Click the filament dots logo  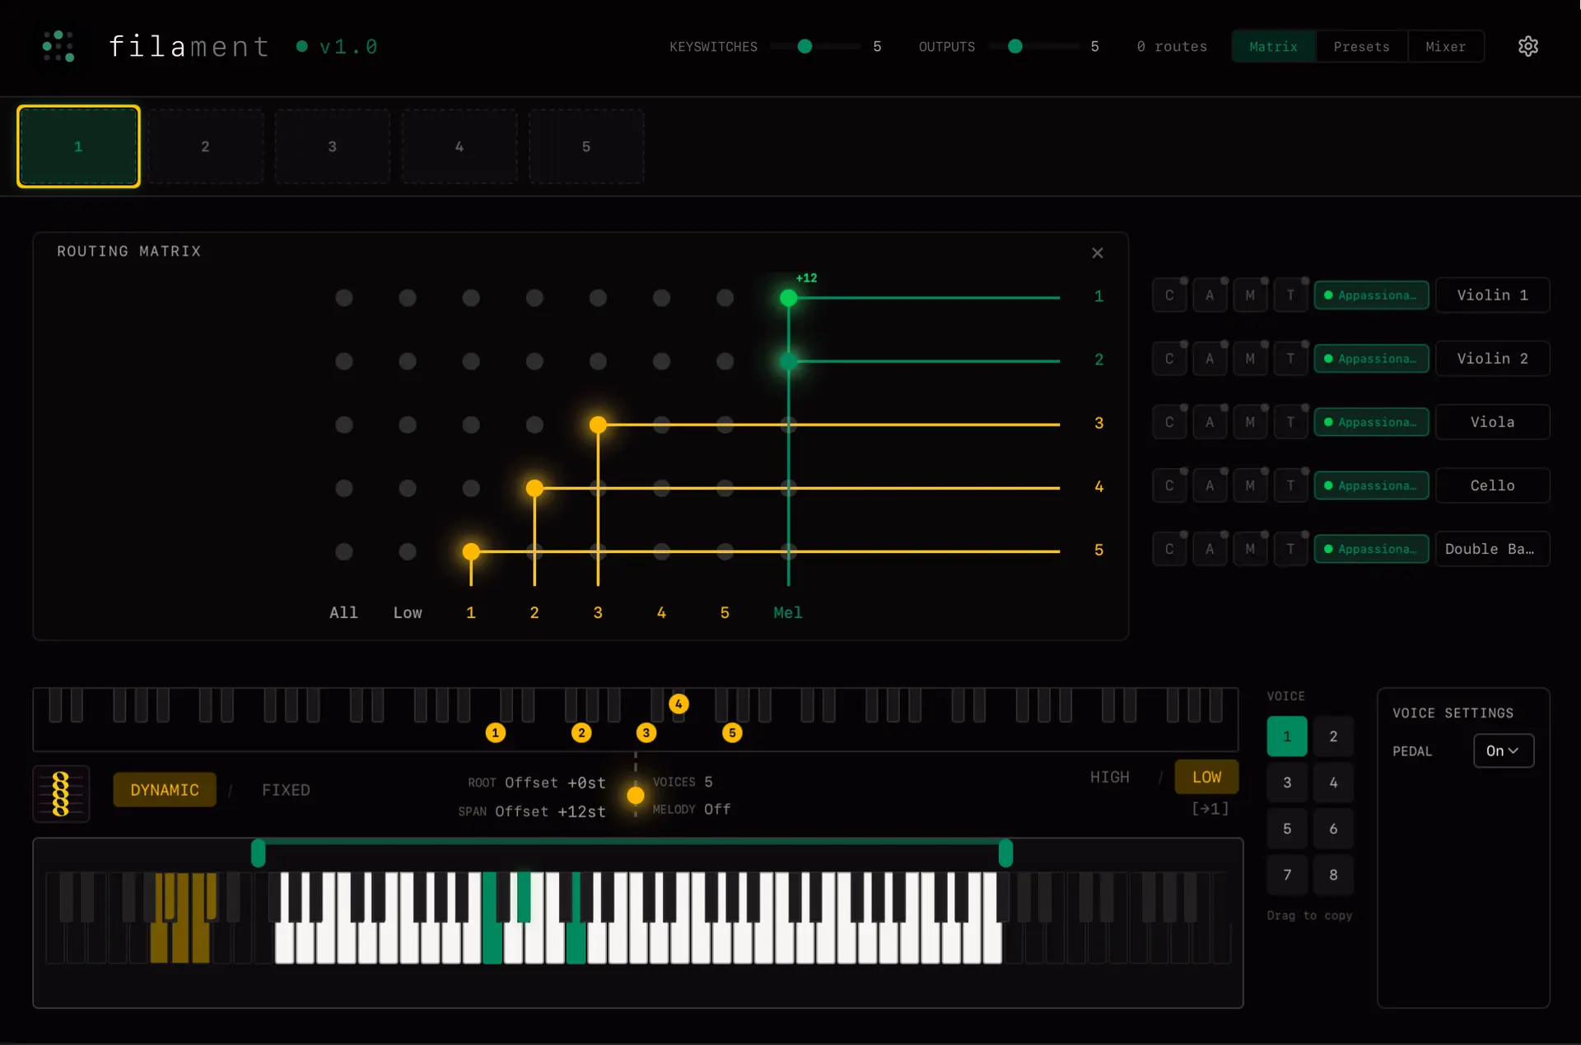58,46
